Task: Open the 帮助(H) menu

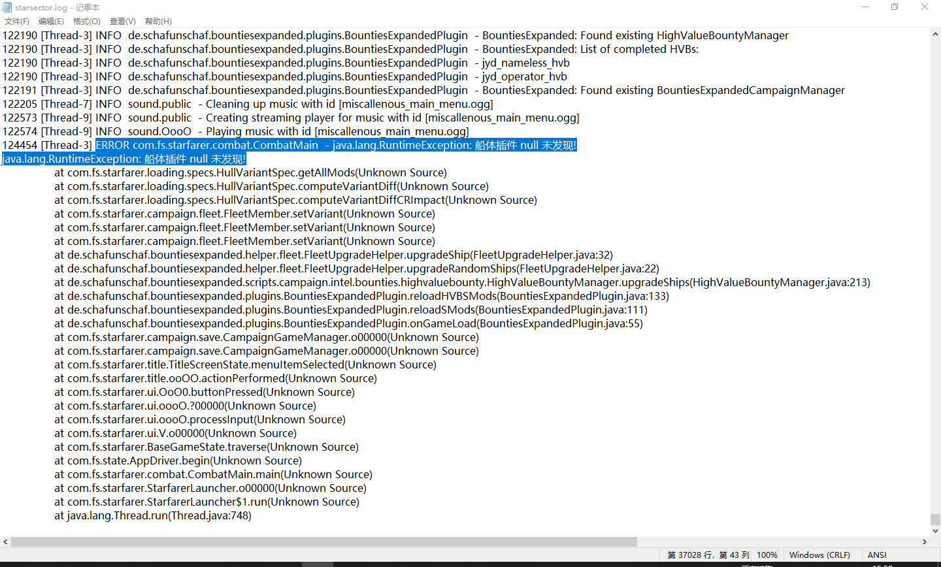Action: coord(158,22)
